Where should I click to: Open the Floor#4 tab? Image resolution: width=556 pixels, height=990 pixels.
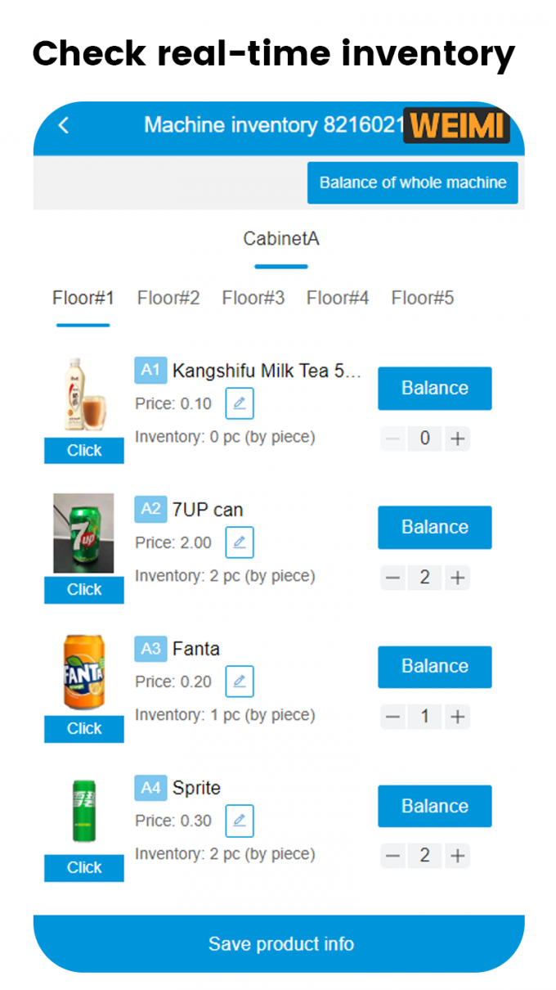coord(338,298)
